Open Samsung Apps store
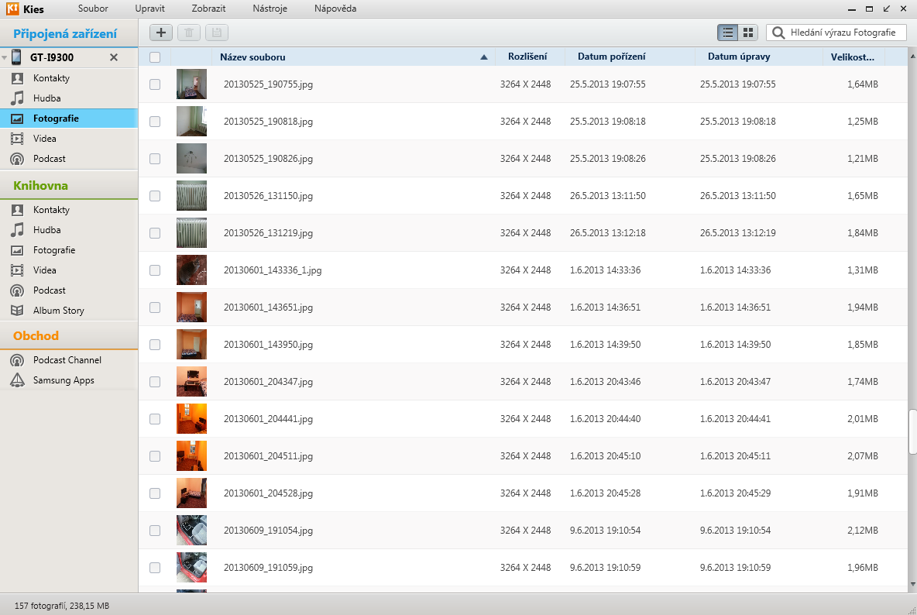 click(x=63, y=380)
